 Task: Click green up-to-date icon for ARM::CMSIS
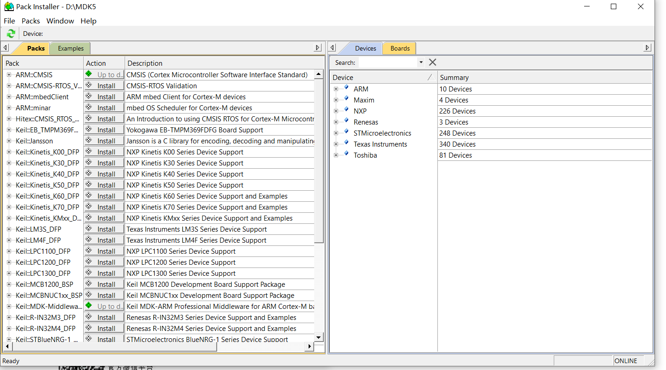coord(89,74)
